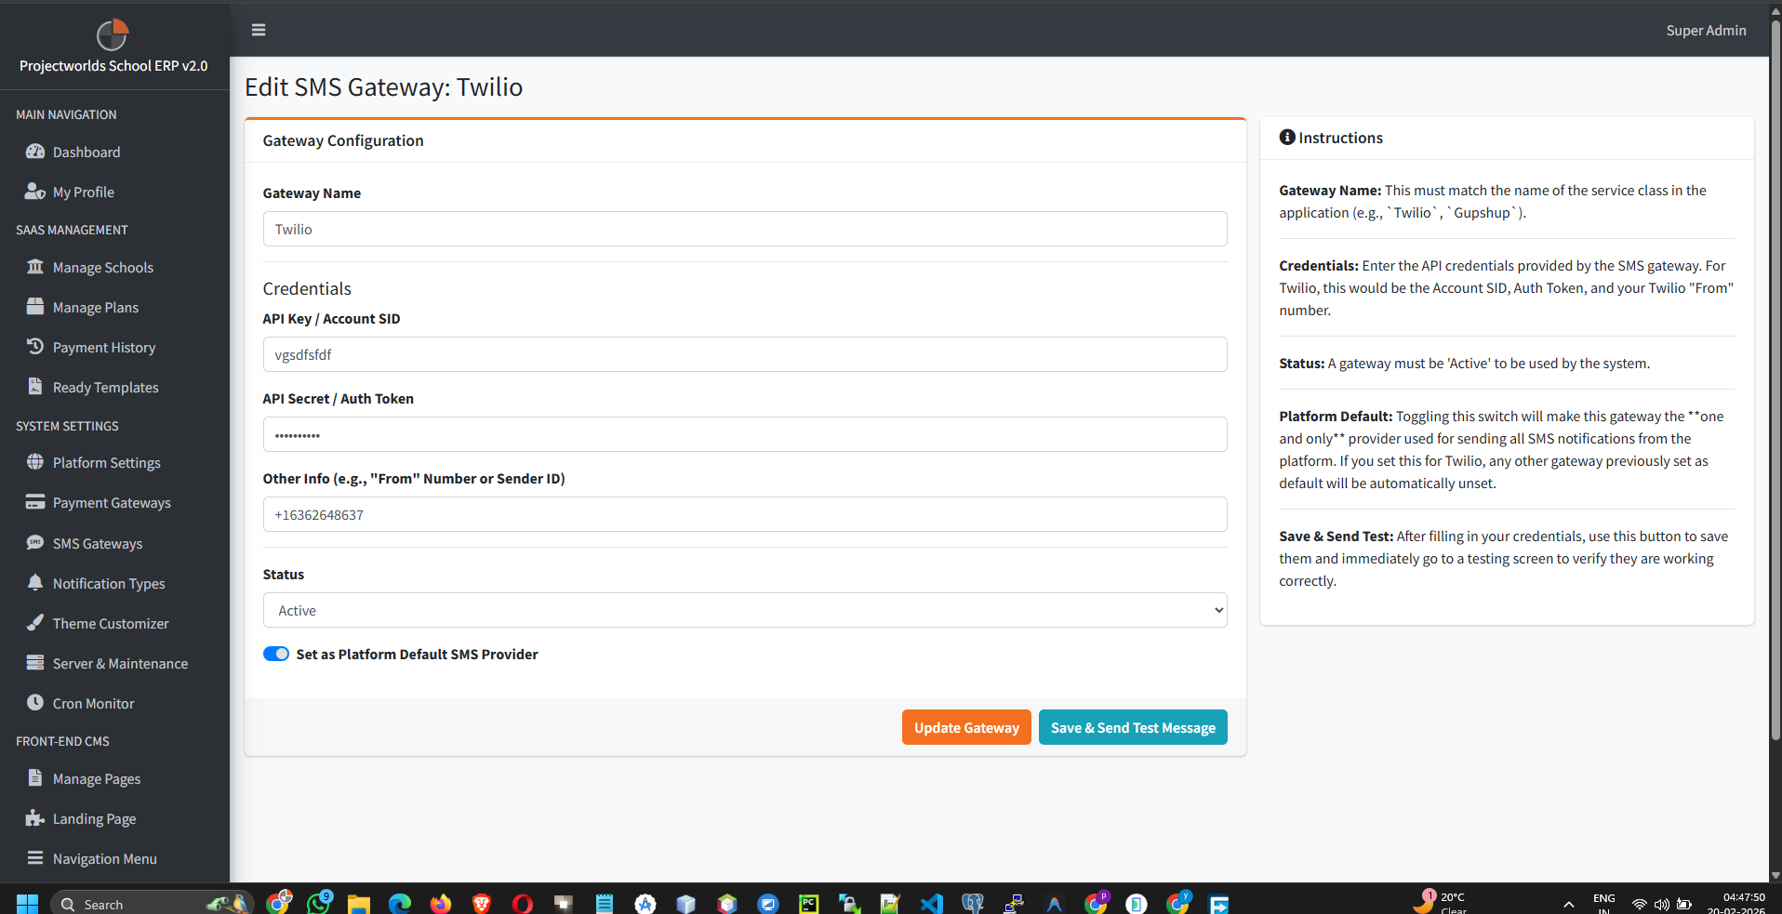This screenshot has width=1782, height=914.
Task: Toggle the sidebar with the hamburger icon
Action: (258, 29)
